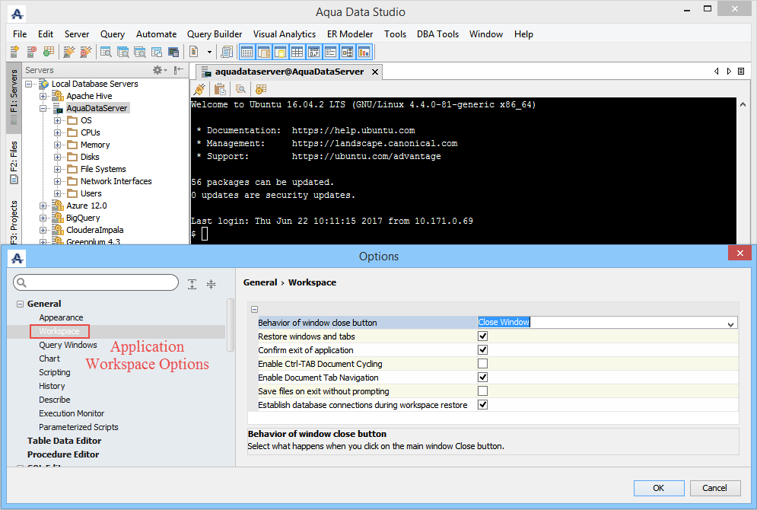Click the first query window toolbar icon
Viewport: 757px width, 510px height.
(107, 51)
